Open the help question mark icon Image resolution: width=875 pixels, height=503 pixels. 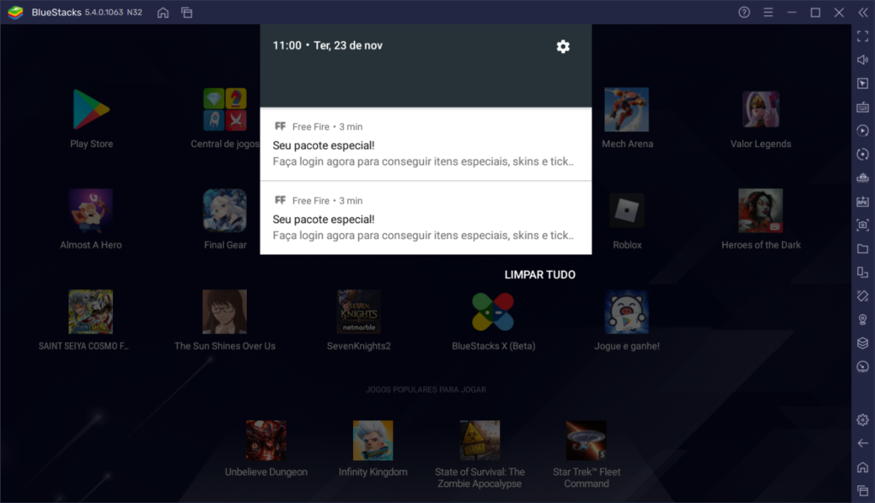tap(744, 13)
